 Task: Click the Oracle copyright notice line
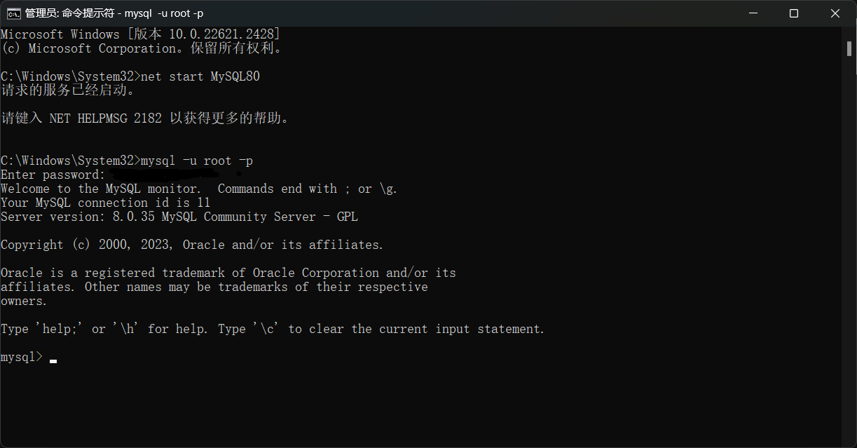[192, 245]
